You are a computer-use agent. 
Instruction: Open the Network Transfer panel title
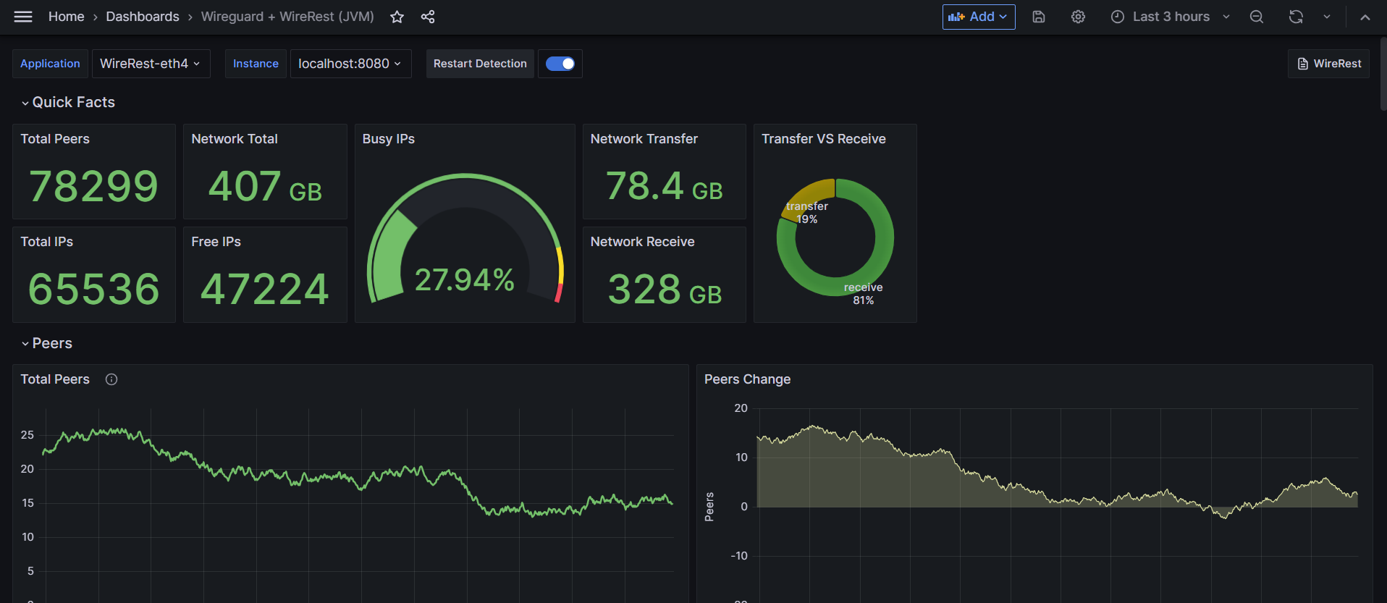click(644, 139)
